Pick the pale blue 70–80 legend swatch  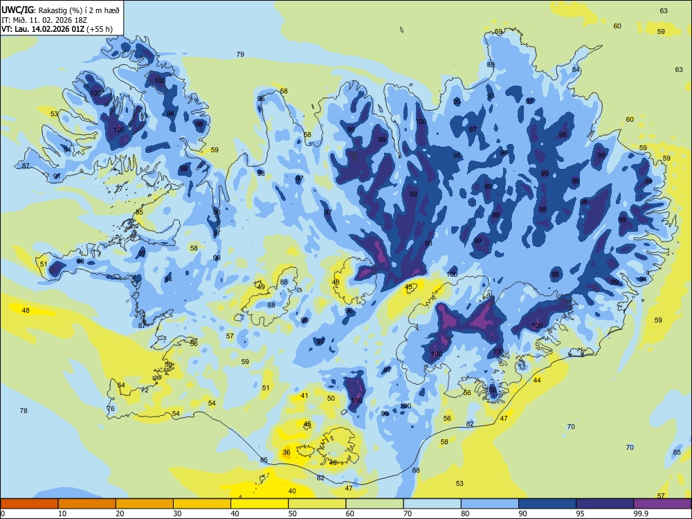[x=432, y=504]
